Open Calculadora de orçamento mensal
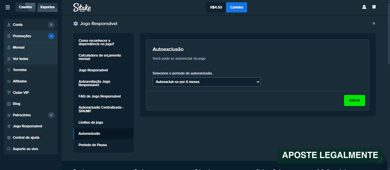Viewport: 390px width, 170px height. click(103, 57)
